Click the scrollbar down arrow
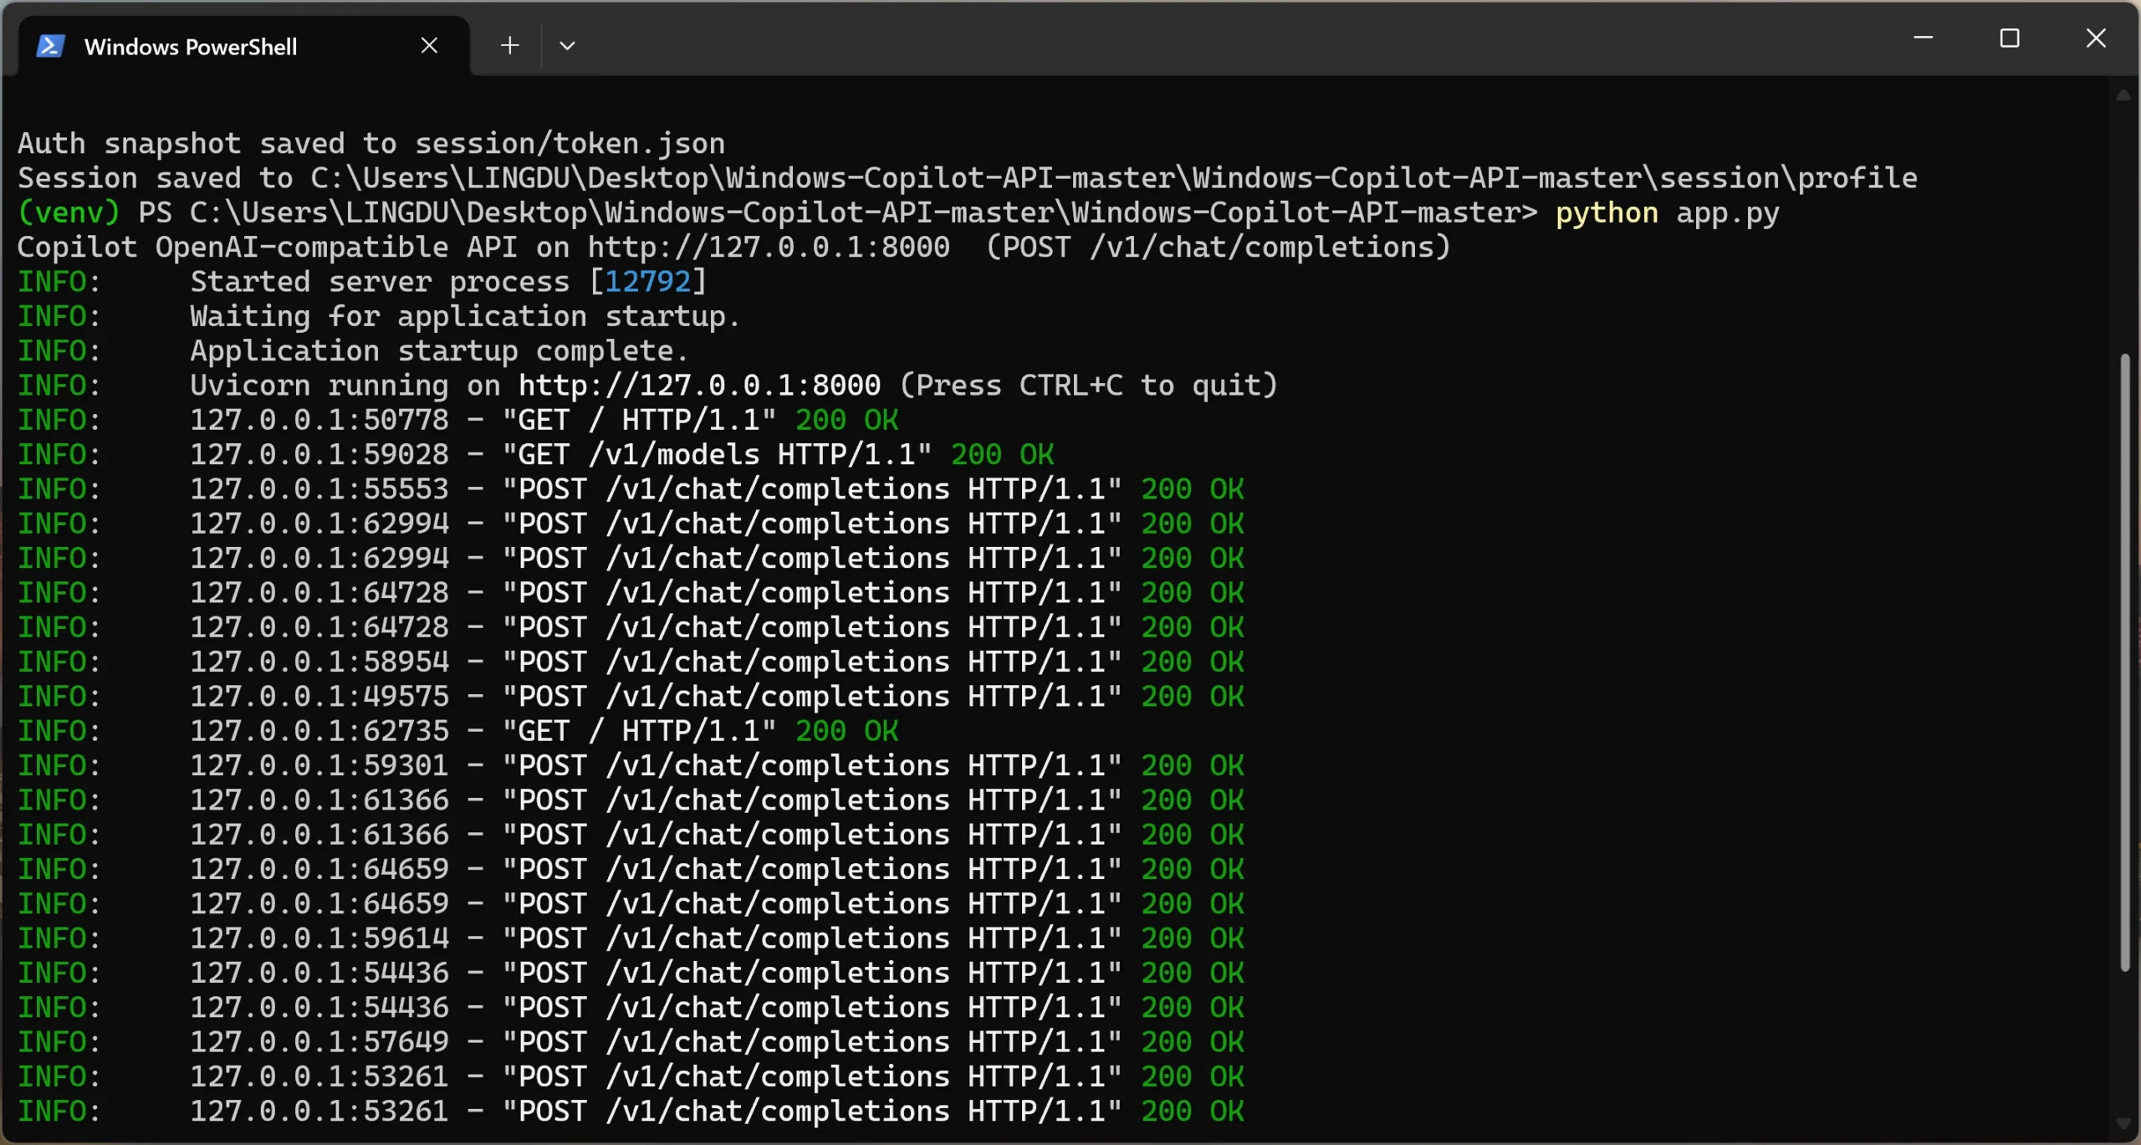 click(2123, 1123)
